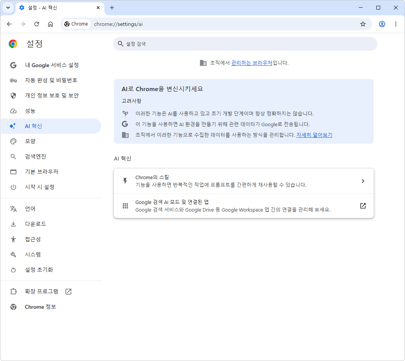This screenshot has height=361, width=405.
Task: Click the window icon for 기본 브라우저
Action: point(13,172)
